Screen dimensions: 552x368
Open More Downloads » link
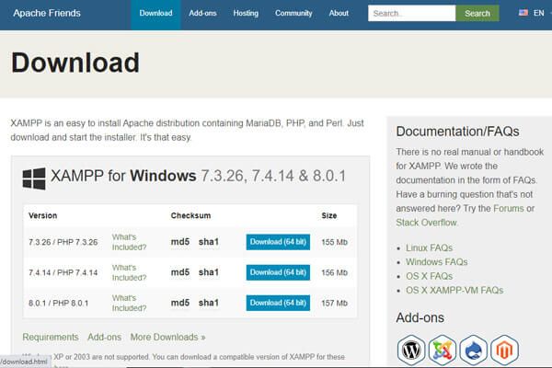pyautogui.click(x=168, y=337)
